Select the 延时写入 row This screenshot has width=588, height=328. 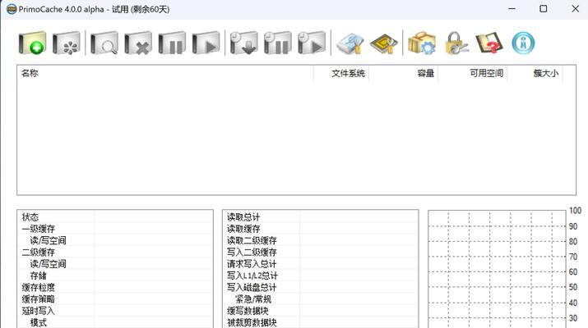tap(115, 311)
